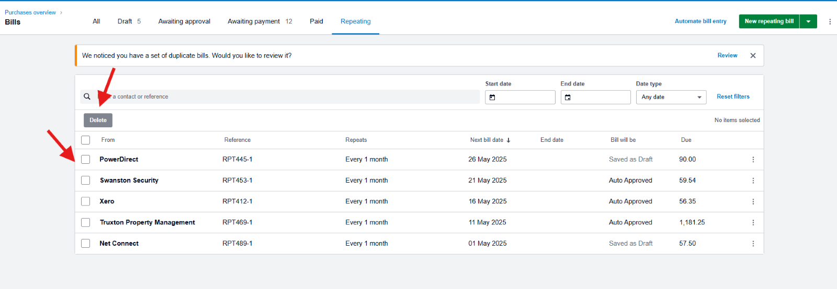Sort by Next bill date header
Viewport: 837px width, 289px height.
[487, 140]
